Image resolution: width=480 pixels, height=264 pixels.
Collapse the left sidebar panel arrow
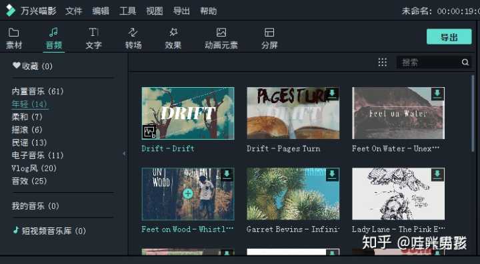[124, 154]
